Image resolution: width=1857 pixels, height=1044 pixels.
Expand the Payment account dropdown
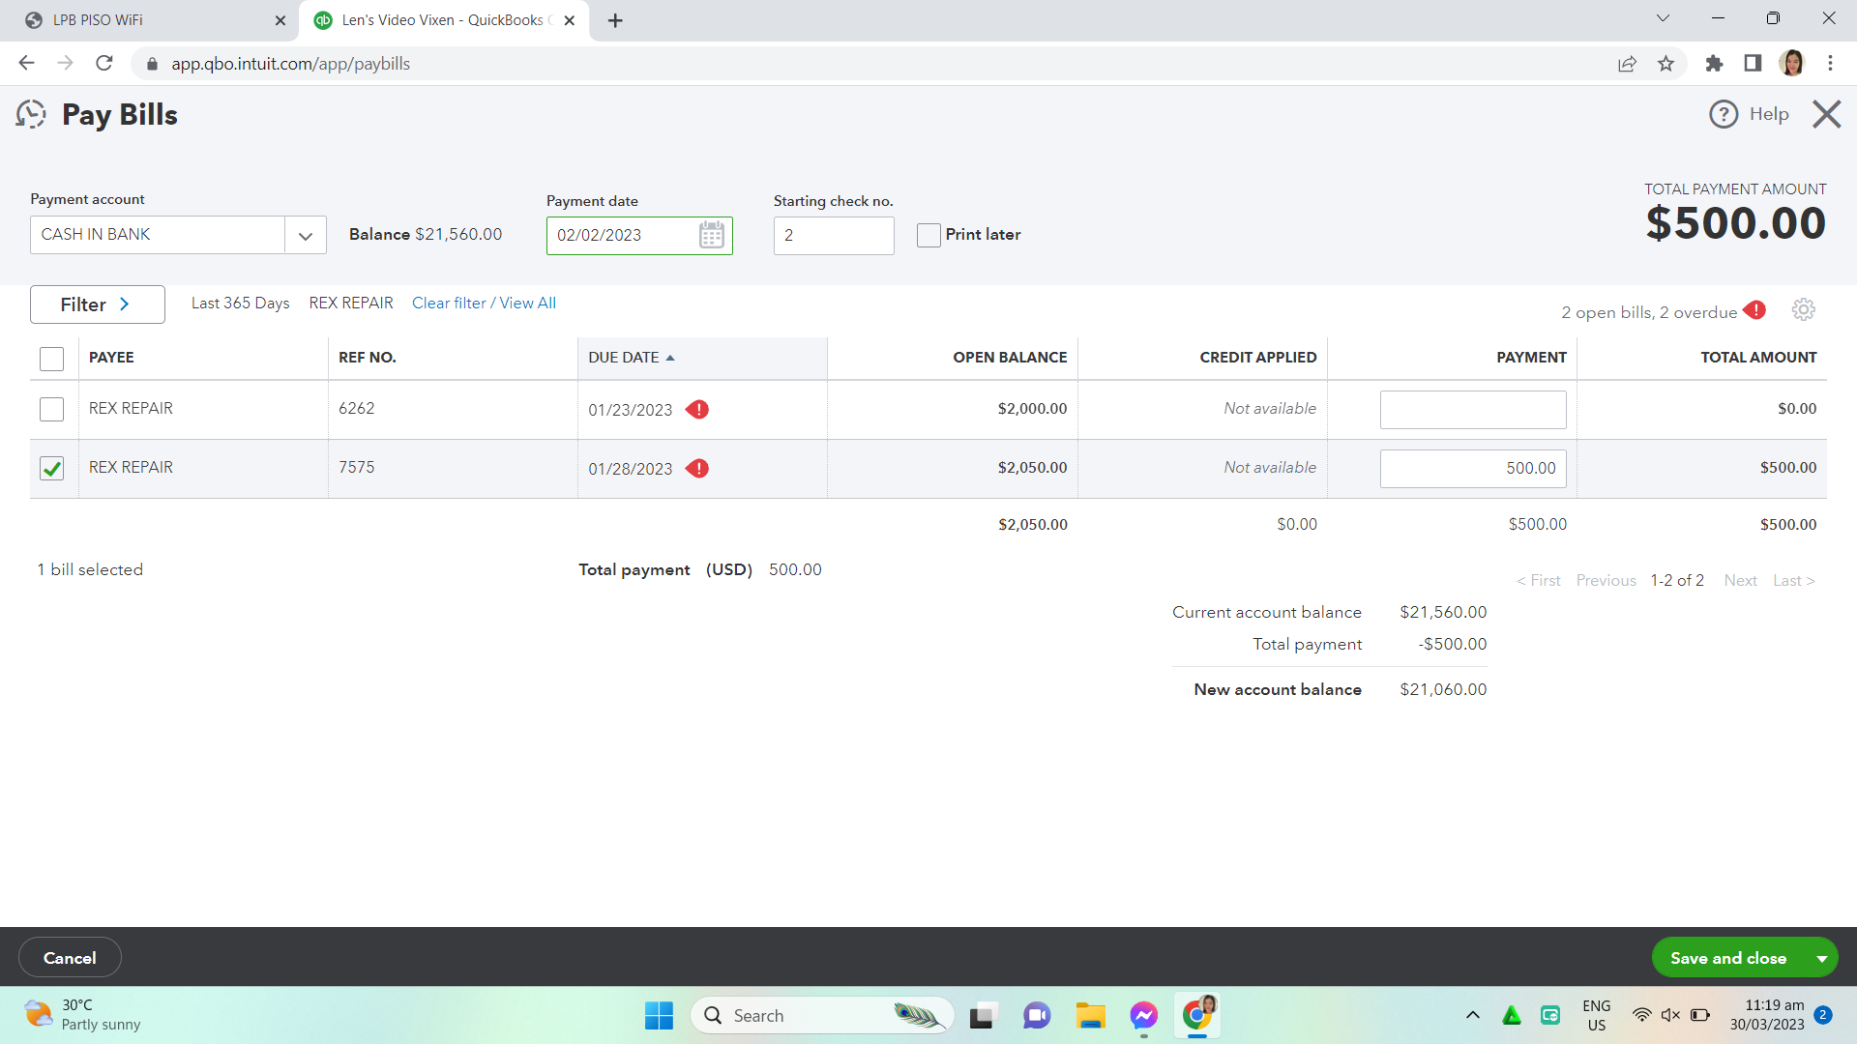tap(305, 235)
